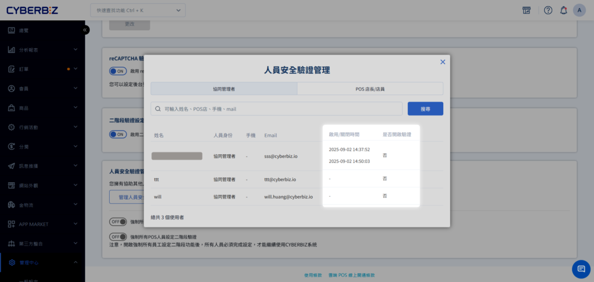Screen dimensions: 594x282
Task: Toggle the reCAPTCHA ON switch
Action: [x=118, y=71]
